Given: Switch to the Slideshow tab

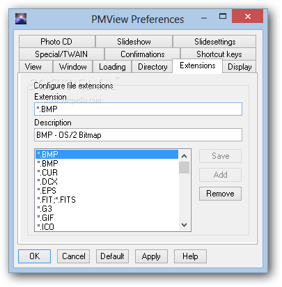Looking at the screenshot, I should (x=134, y=42).
